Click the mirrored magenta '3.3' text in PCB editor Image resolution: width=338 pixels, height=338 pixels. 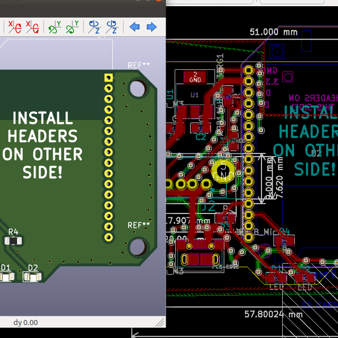tap(272, 82)
